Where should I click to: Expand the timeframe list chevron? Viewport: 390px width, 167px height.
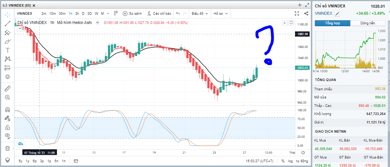(108, 13)
